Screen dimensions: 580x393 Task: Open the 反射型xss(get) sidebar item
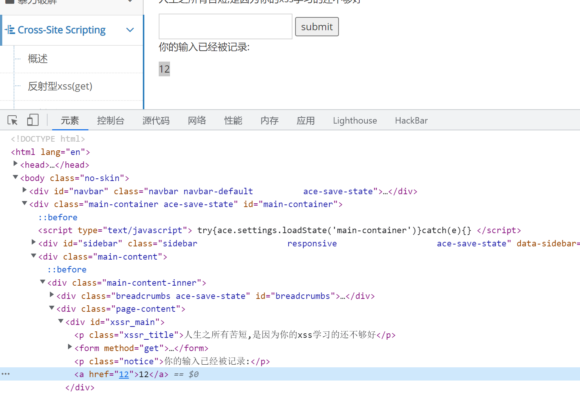[x=60, y=86]
